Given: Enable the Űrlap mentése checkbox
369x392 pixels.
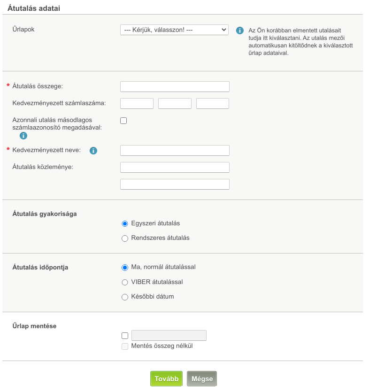Looking at the screenshot, I should point(125,336).
